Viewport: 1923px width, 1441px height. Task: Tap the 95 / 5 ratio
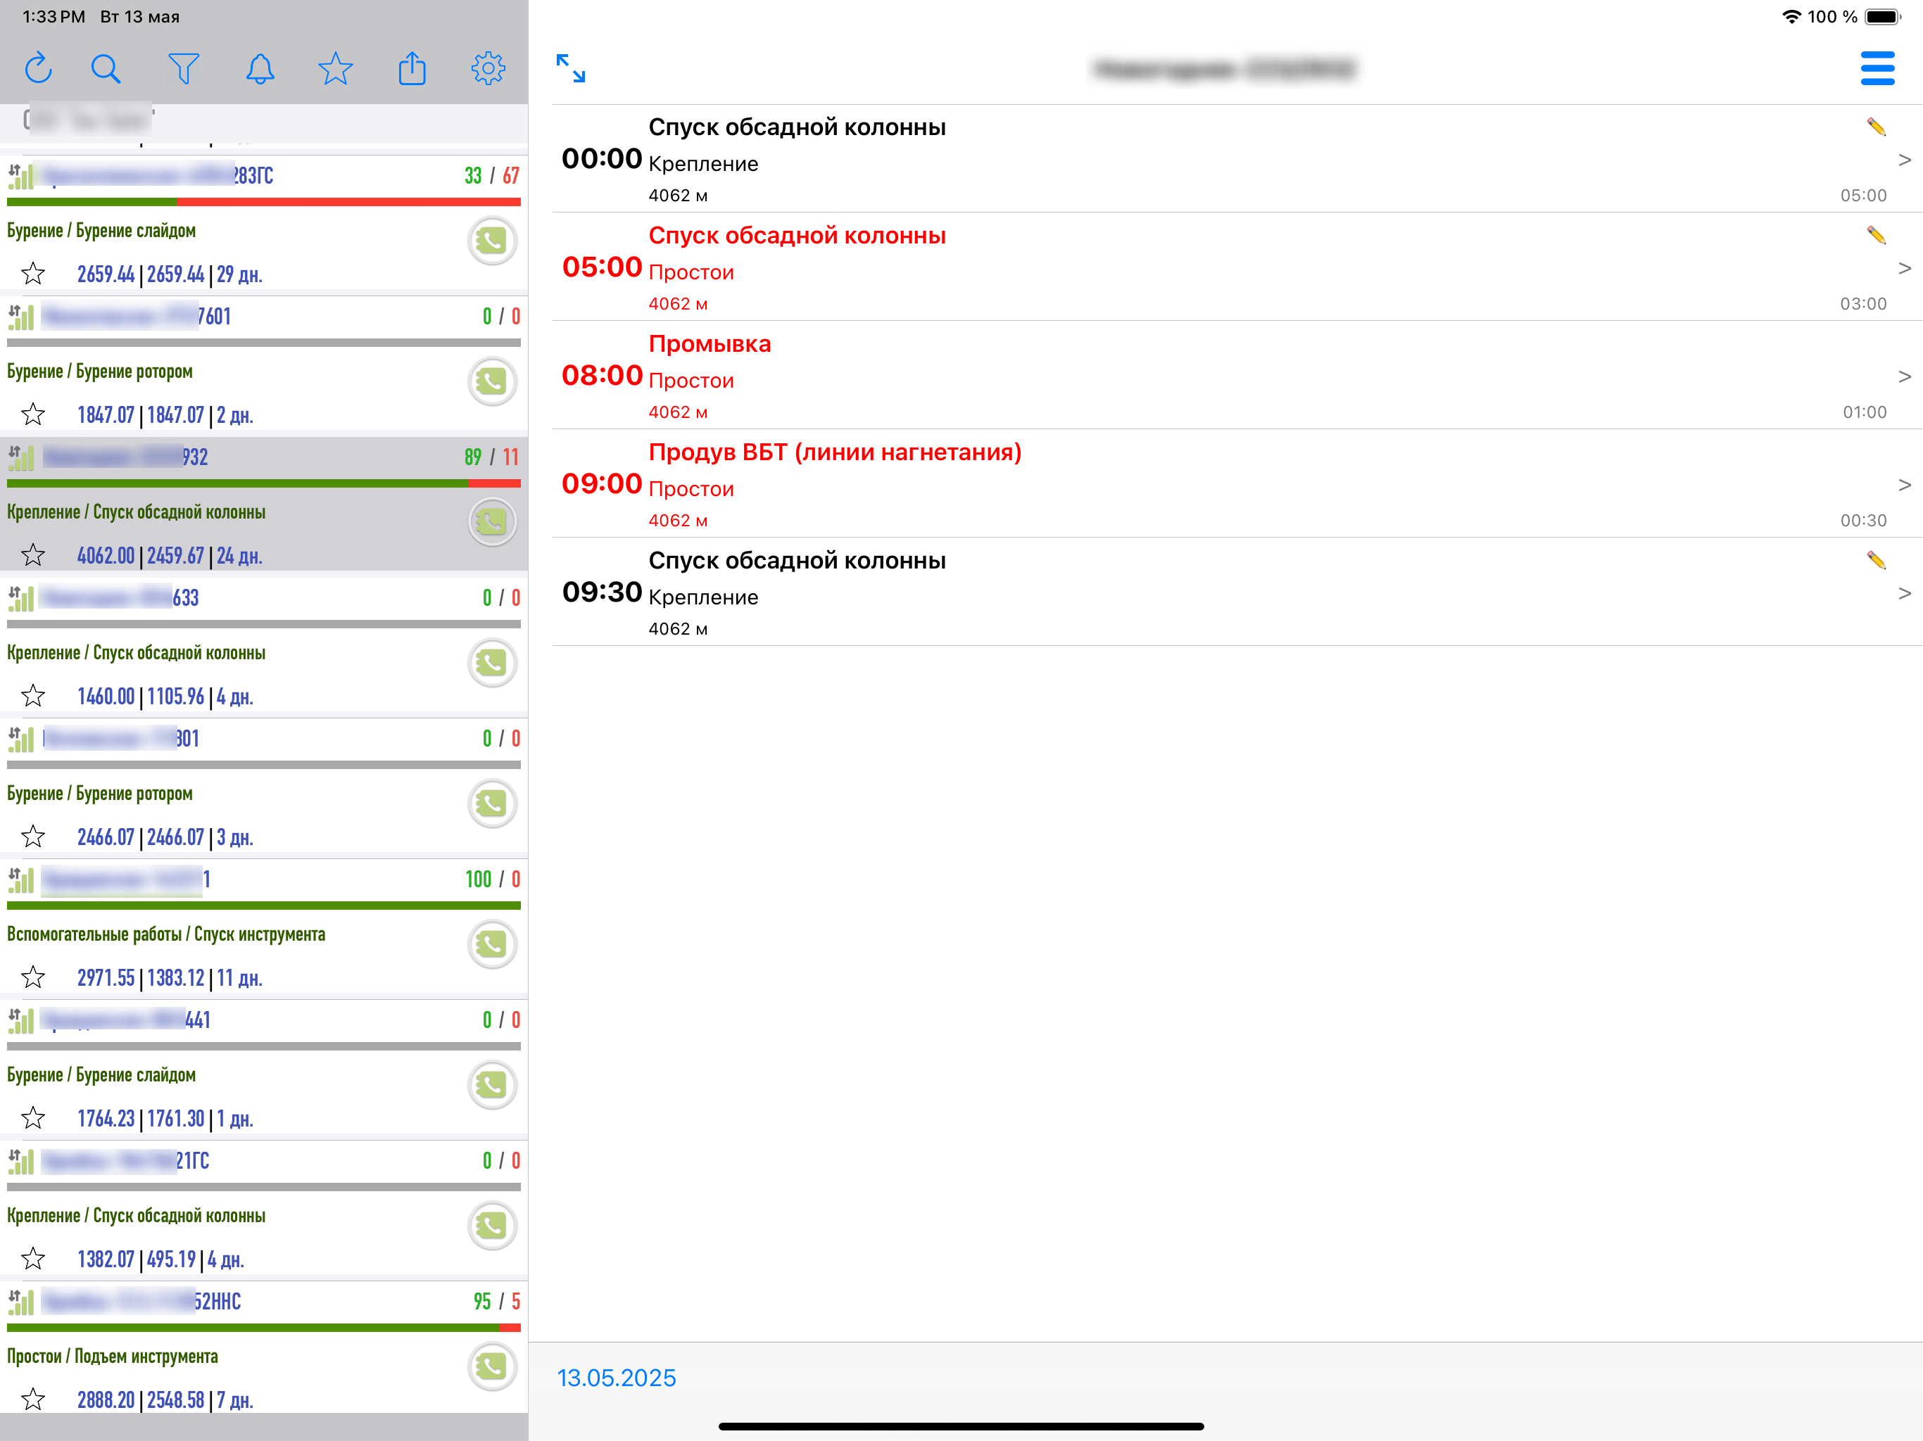pos(497,1302)
